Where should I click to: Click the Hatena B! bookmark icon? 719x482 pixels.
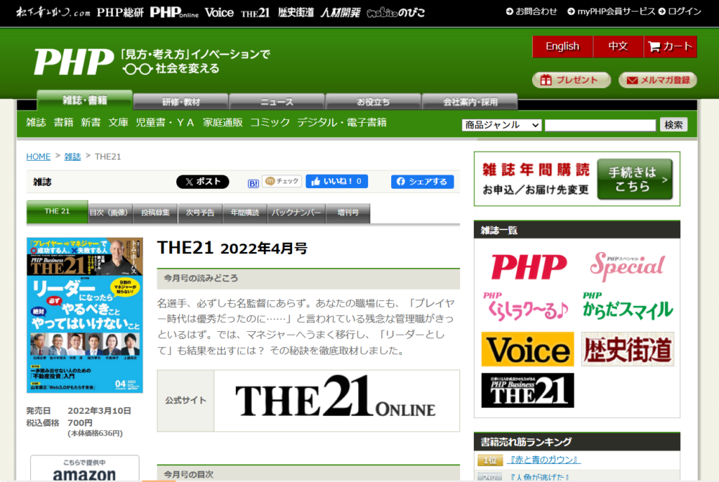point(253,183)
